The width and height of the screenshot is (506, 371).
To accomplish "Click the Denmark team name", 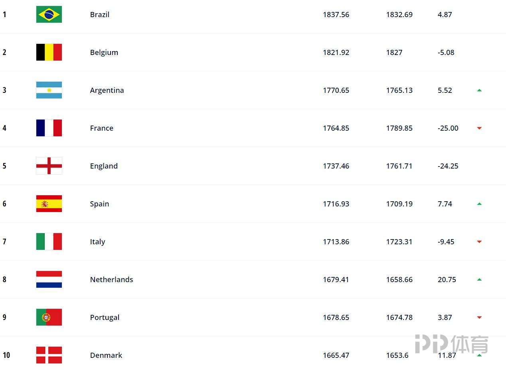I will pos(106,355).
